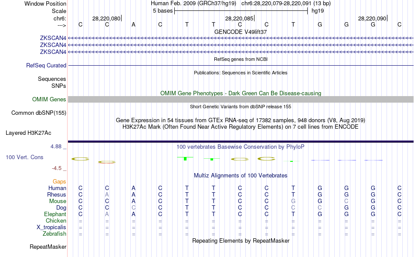This screenshot has width=414, height=257.
Task: Select the Rhesus species label
Action: coord(57,194)
